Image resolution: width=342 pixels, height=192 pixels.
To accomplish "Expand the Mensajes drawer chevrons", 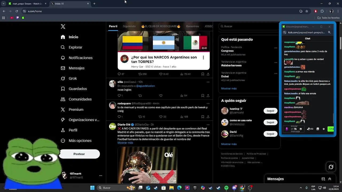I will (330, 179).
